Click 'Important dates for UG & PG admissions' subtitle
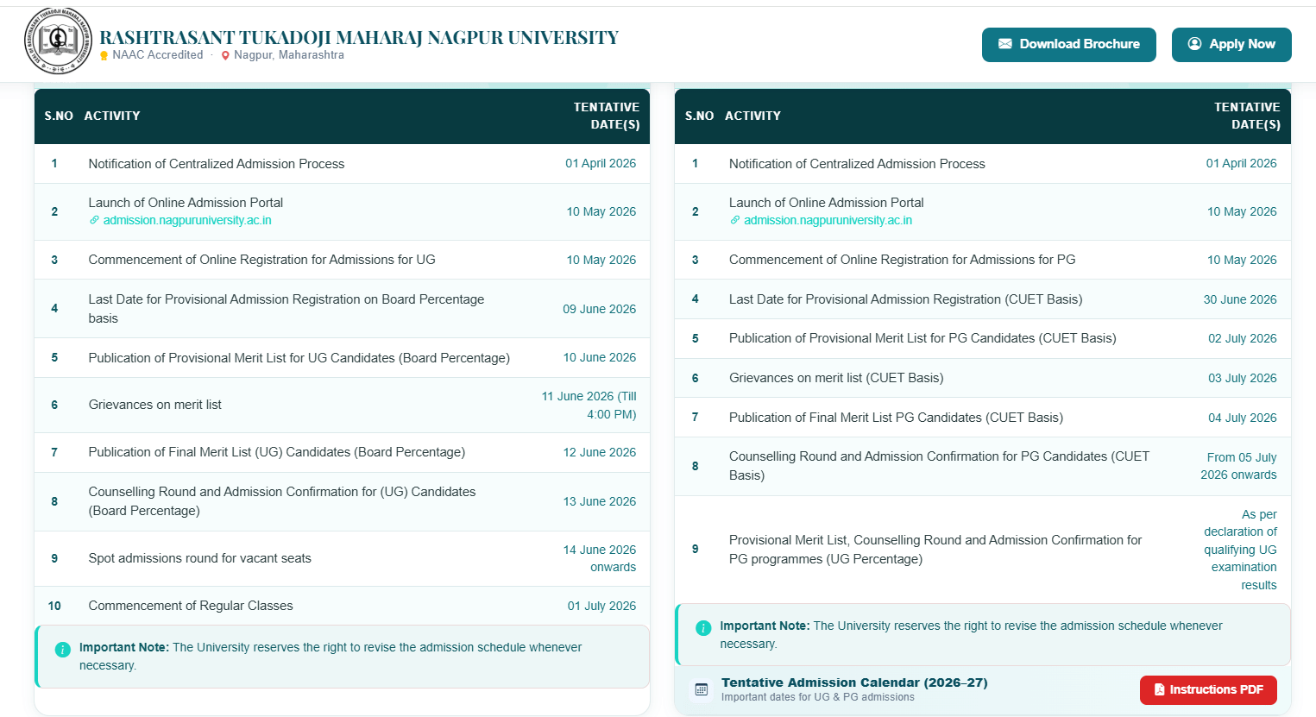 818,697
